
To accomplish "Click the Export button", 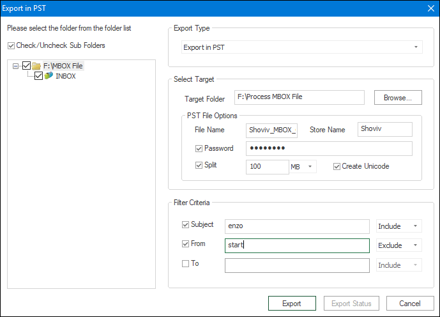I will click(x=292, y=303).
